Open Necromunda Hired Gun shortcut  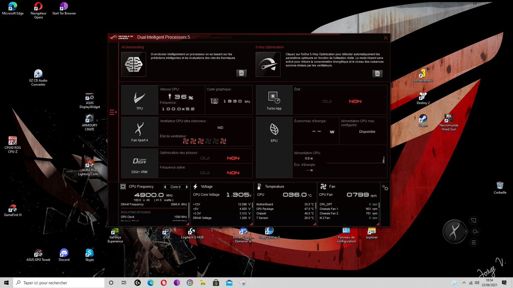(x=449, y=122)
